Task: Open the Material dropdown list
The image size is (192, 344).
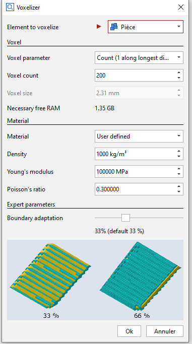Action: pos(139,136)
